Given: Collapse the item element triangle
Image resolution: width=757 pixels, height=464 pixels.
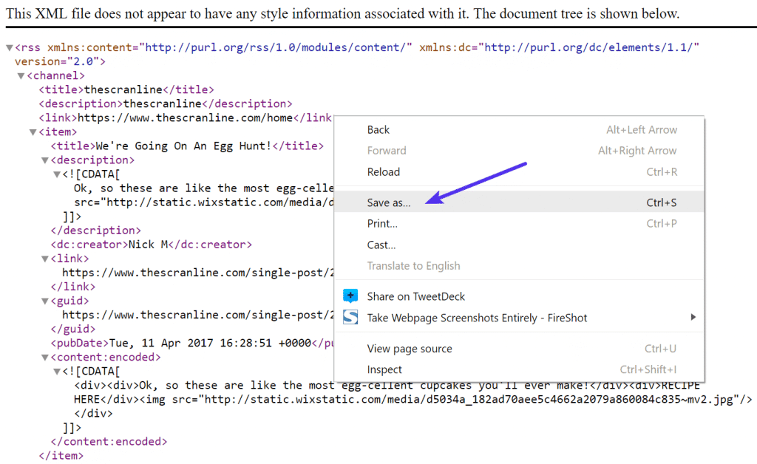Looking at the screenshot, I should coord(33,132).
